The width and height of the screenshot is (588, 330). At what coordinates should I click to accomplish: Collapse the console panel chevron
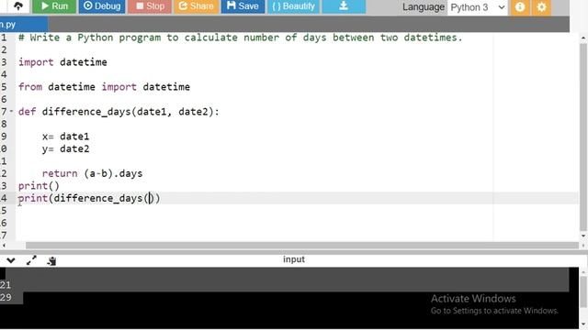click(x=10, y=260)
